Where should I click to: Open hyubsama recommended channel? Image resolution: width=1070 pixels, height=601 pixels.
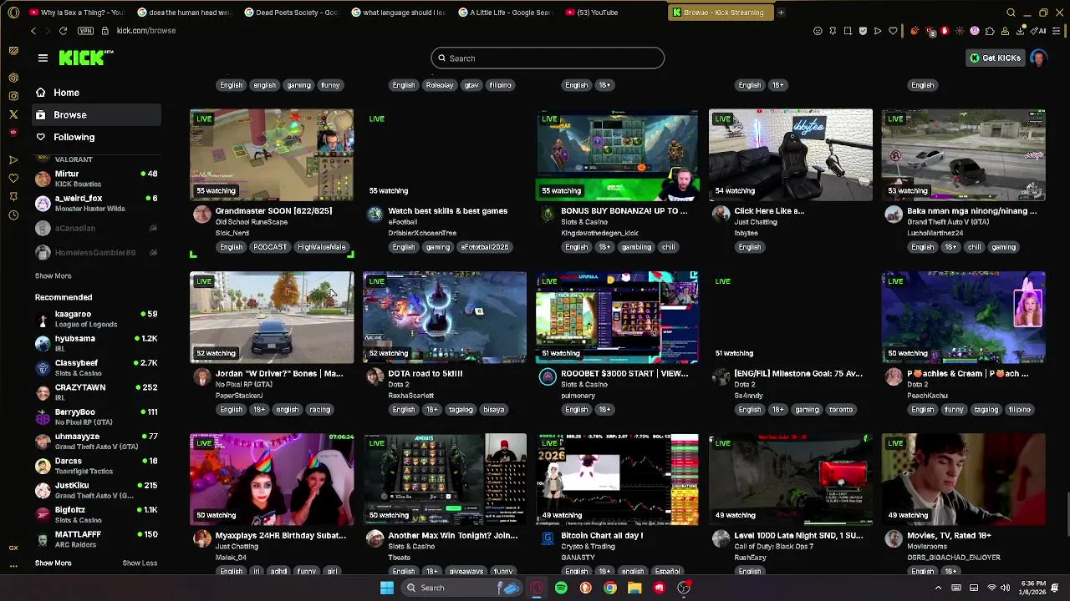97,343
